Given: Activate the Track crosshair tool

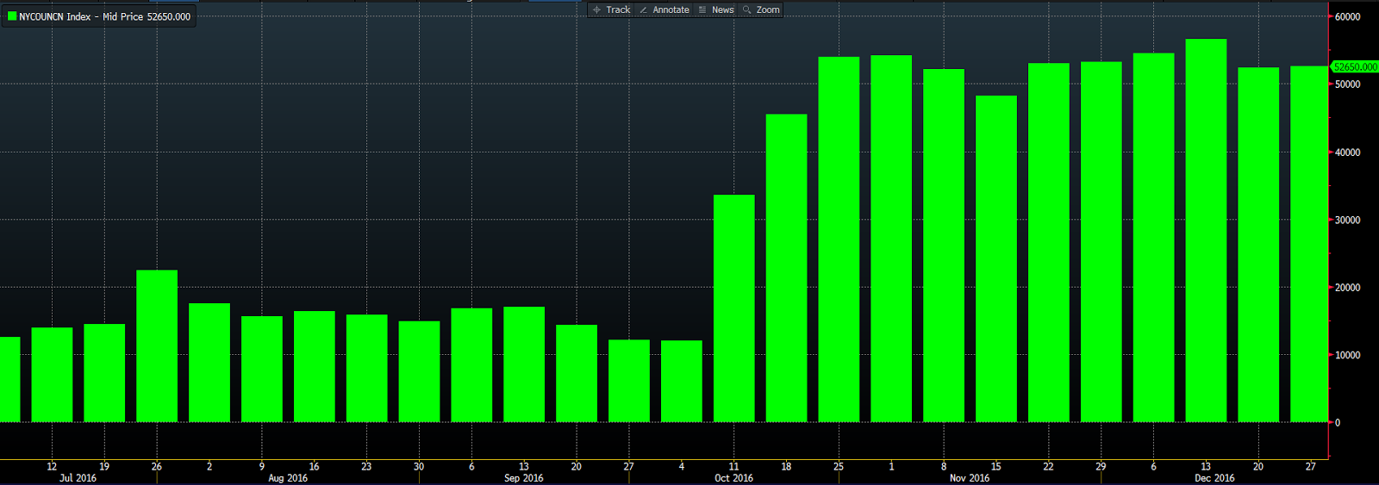Looking at the screenshot, I should [612, 9].
